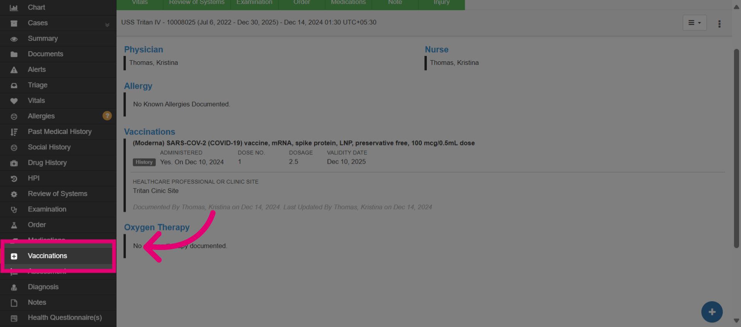Click the Diagnosis doctor icon

pyautogui.click(x=14, y=287)
